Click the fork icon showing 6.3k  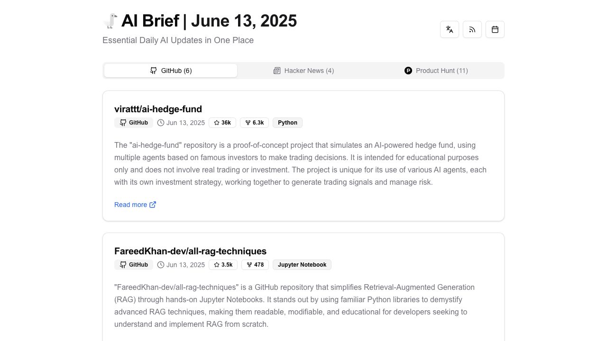point(248,122)
